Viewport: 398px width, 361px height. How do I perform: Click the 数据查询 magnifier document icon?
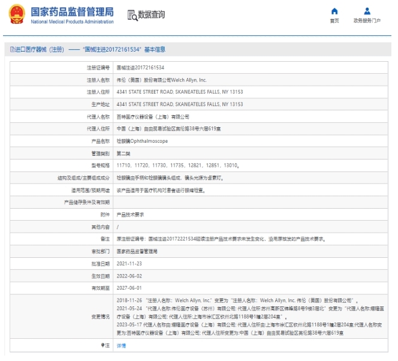tap(132, 15)
